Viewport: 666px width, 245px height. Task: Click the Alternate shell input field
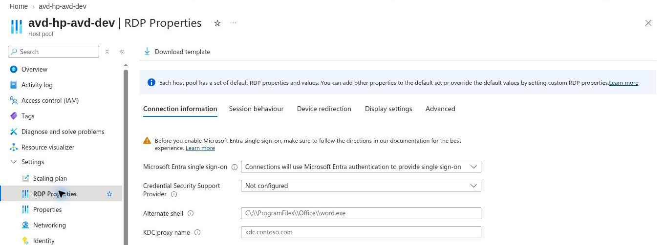pyautogui.click(x=361, y=213)
